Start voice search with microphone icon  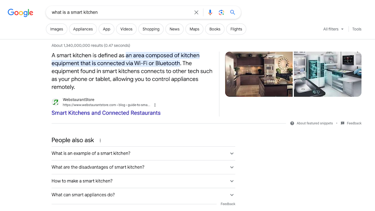pos(210,13)
